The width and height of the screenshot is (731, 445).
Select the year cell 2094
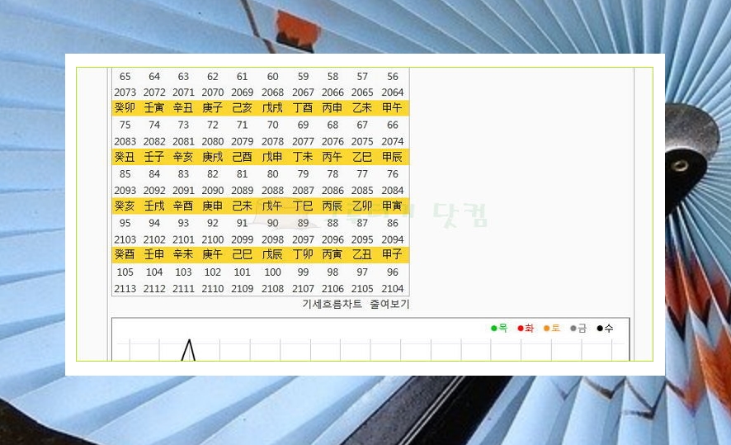(393, 239)
